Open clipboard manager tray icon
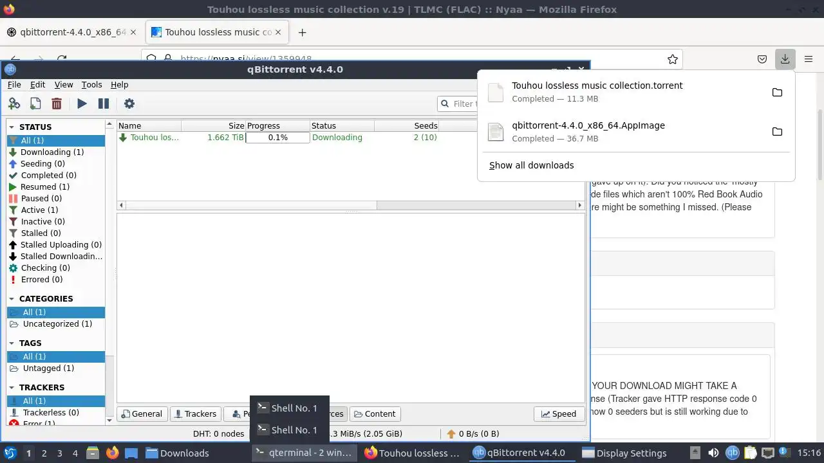Image resolution: width=824 pixels, height=463 pixels. click(x=750, y=453)
